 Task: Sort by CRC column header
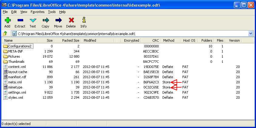pos(155,40)
